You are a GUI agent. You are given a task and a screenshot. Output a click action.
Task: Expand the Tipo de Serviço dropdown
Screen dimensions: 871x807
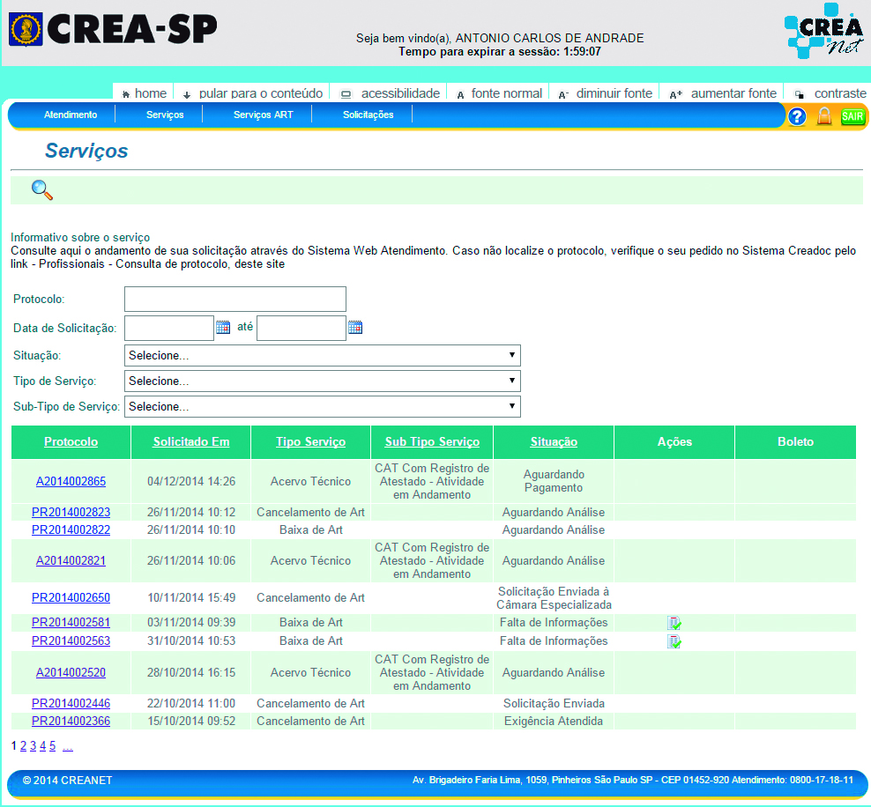click(322, 381)
